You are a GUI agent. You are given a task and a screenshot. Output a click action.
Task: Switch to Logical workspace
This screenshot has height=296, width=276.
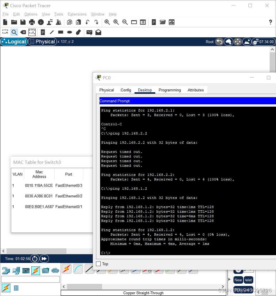pos(14,42)
